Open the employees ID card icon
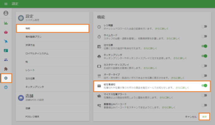Viewport: 215px width, 125px height. pyautogui.click(x=6, y=50)
